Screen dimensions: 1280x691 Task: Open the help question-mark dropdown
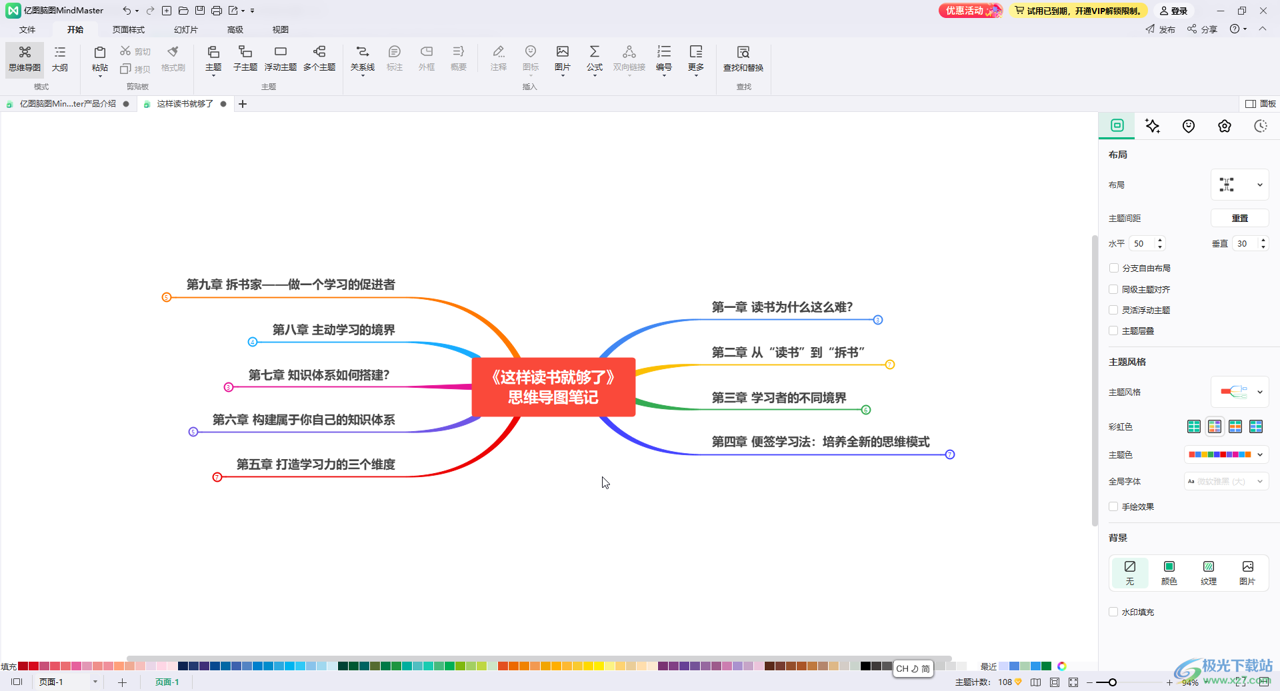[1238, 29]
